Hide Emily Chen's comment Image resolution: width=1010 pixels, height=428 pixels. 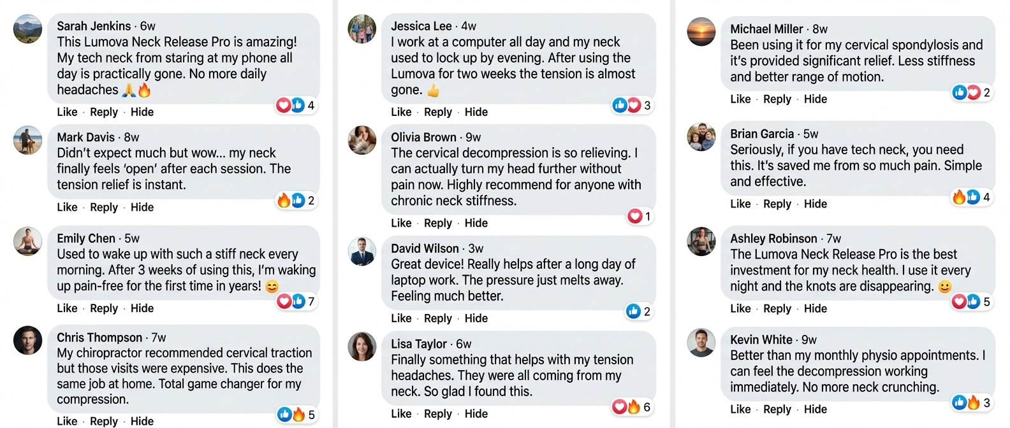point(142,308)
